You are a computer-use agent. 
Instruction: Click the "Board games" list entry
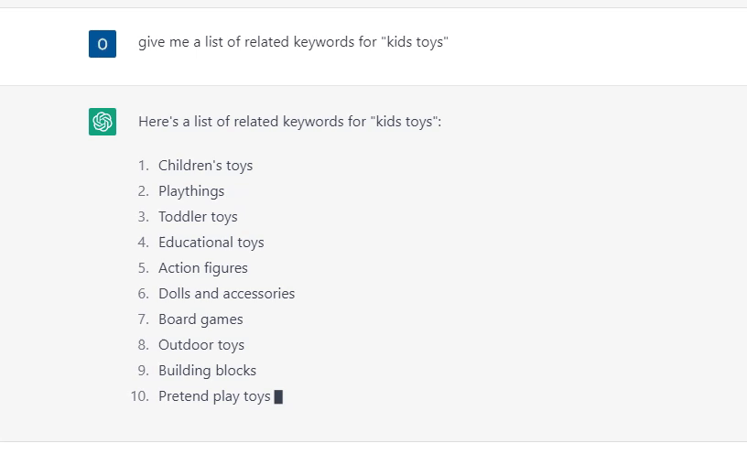tap(200, 319)
